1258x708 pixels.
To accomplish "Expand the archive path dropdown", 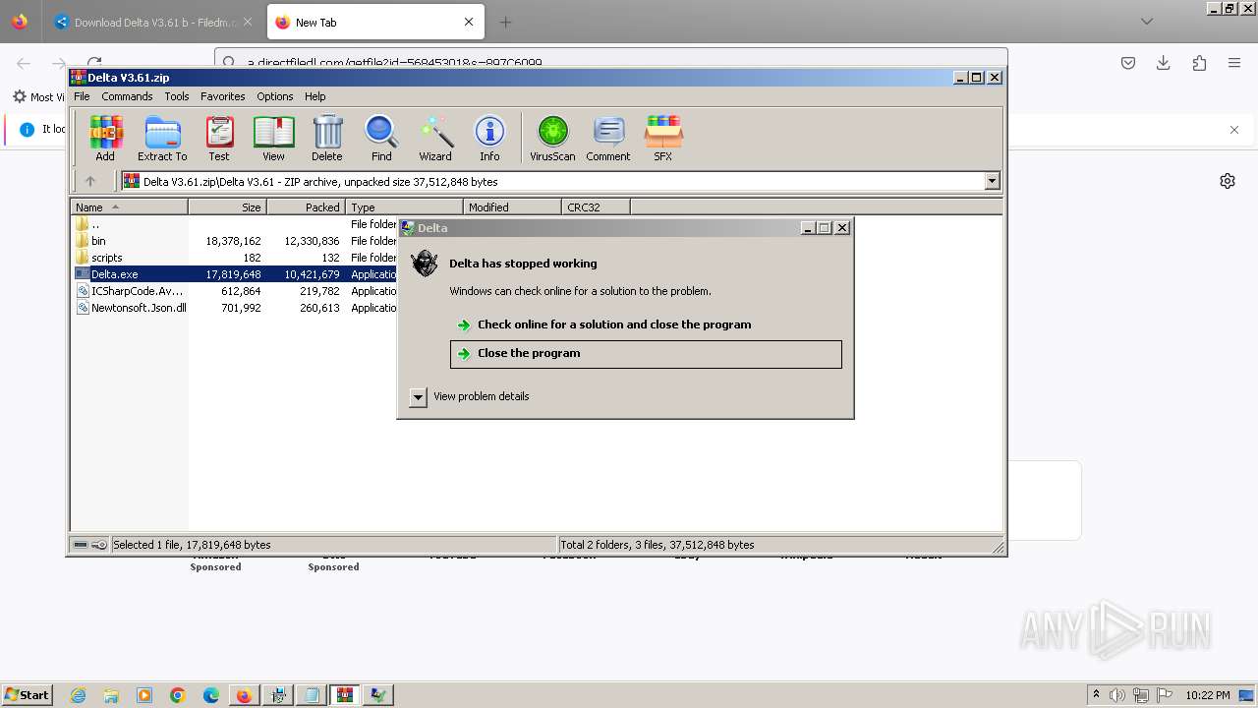I will coord(992,181).
